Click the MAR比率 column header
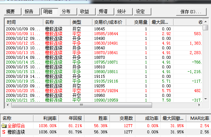This screenshot has height=137, width=211. [198, 118]
